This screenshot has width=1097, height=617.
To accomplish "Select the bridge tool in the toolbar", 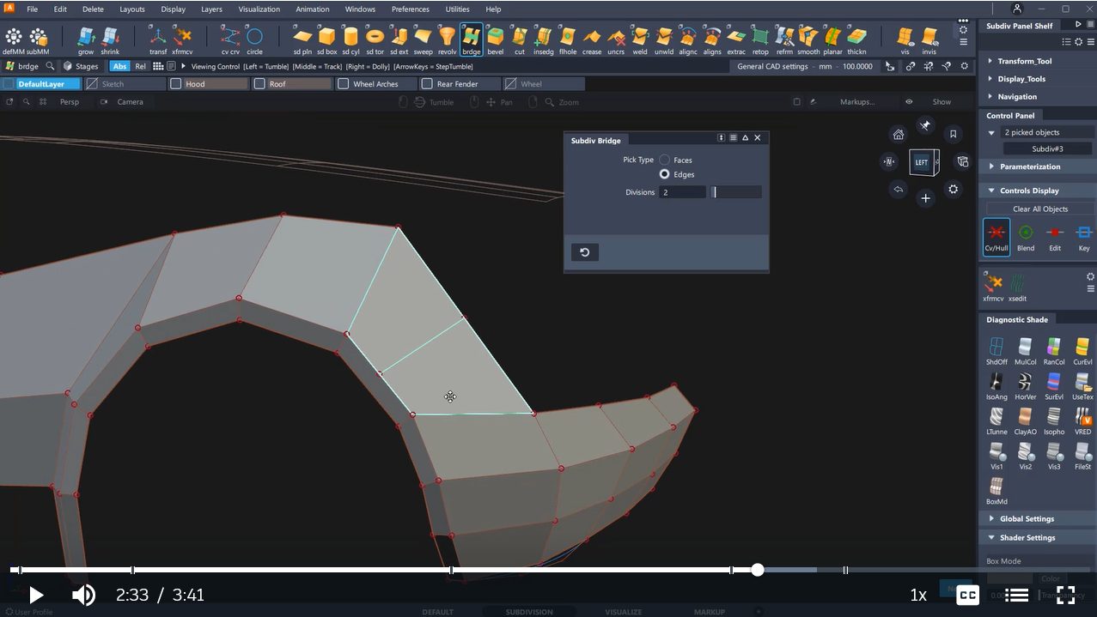I will pyautogui.click(x=471, y=38).
